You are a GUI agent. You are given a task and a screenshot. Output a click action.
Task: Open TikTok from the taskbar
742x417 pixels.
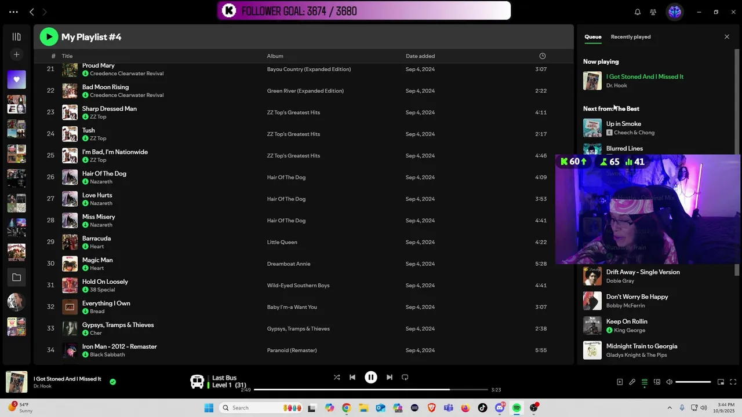coord(482,408)
